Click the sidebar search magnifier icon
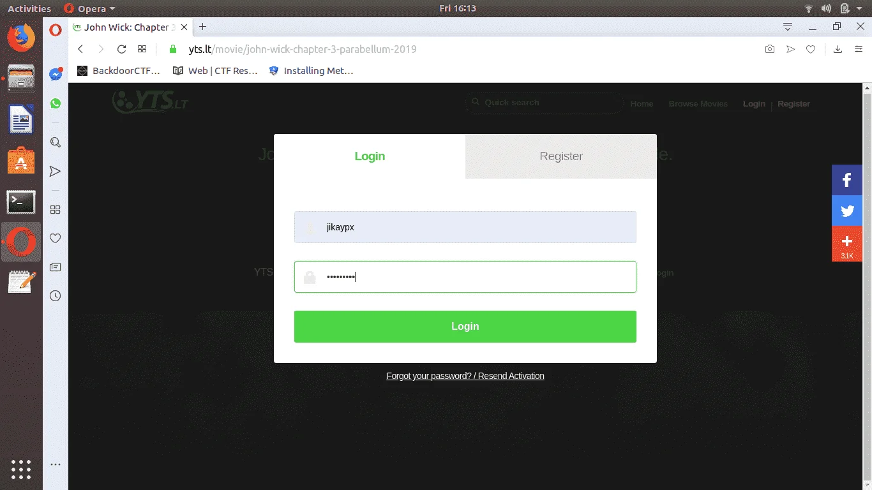The width and height of the screenshot is (872, 490). [x=56, y=142]
